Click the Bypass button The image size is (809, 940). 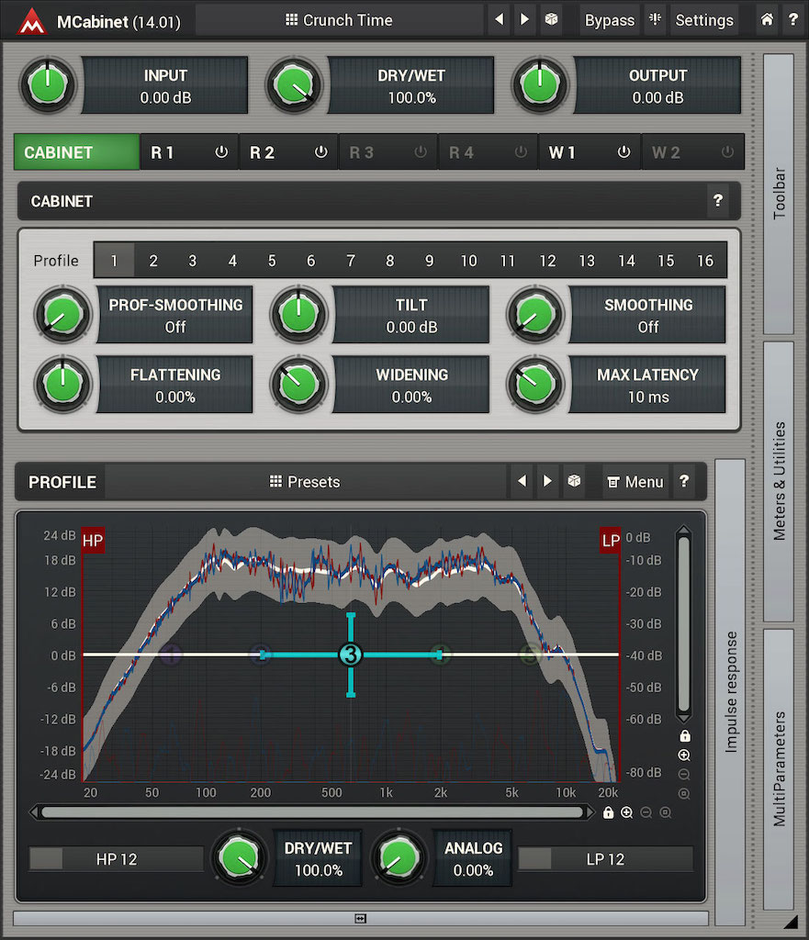tap(609, 19)
